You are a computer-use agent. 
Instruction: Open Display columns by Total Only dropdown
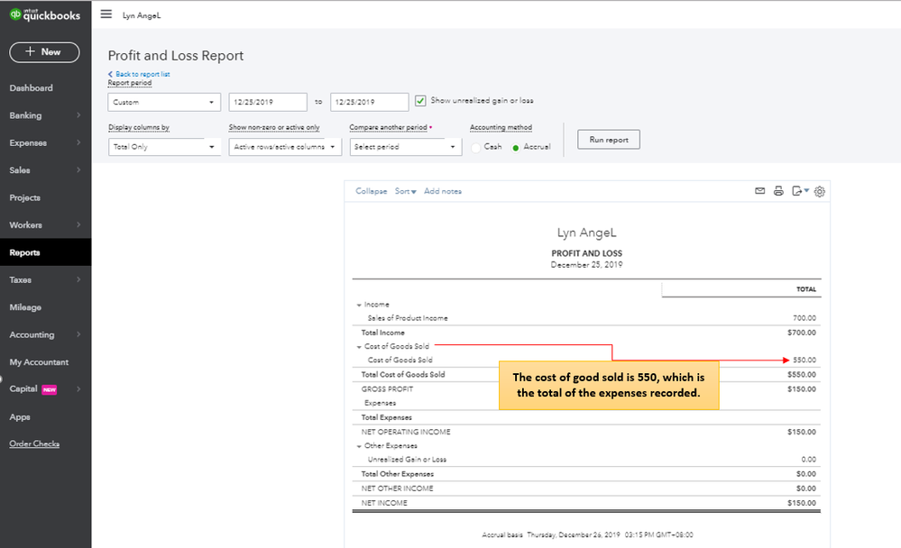(x=164, y=147)
